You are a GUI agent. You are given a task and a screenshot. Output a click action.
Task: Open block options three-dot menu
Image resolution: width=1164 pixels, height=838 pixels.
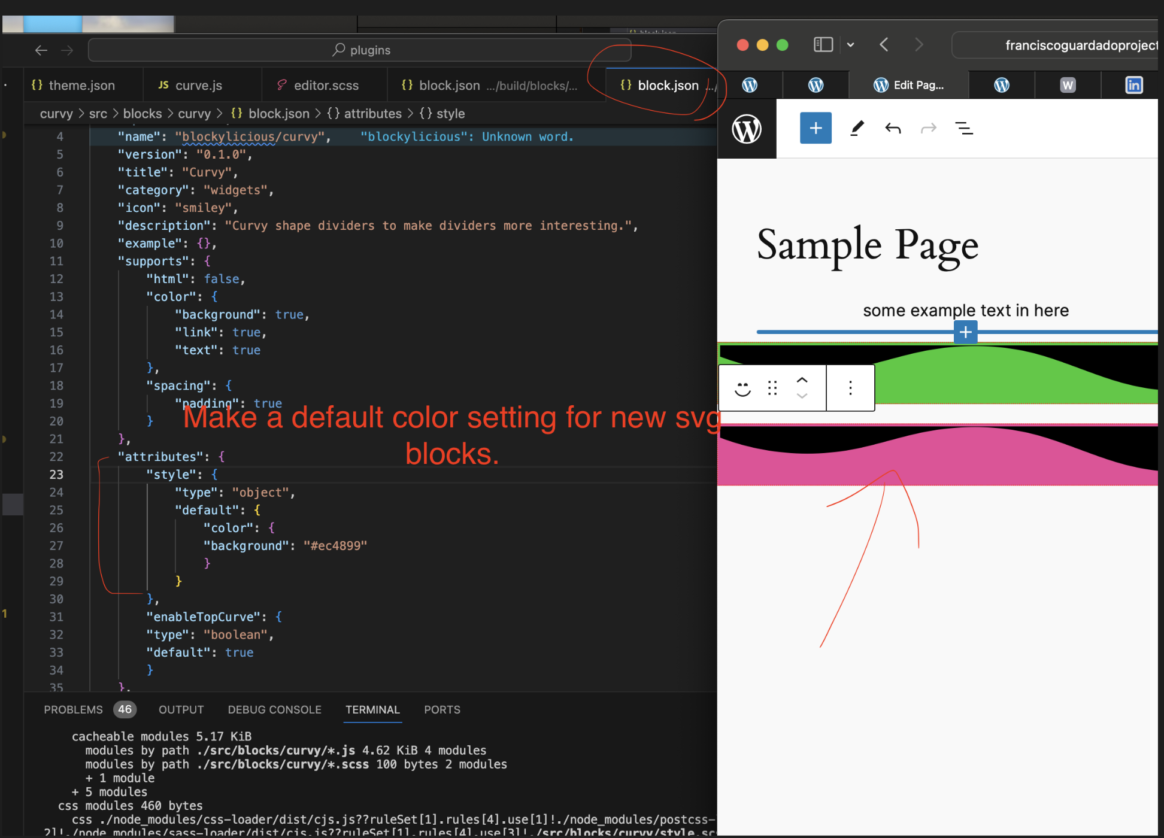point(850,388)
